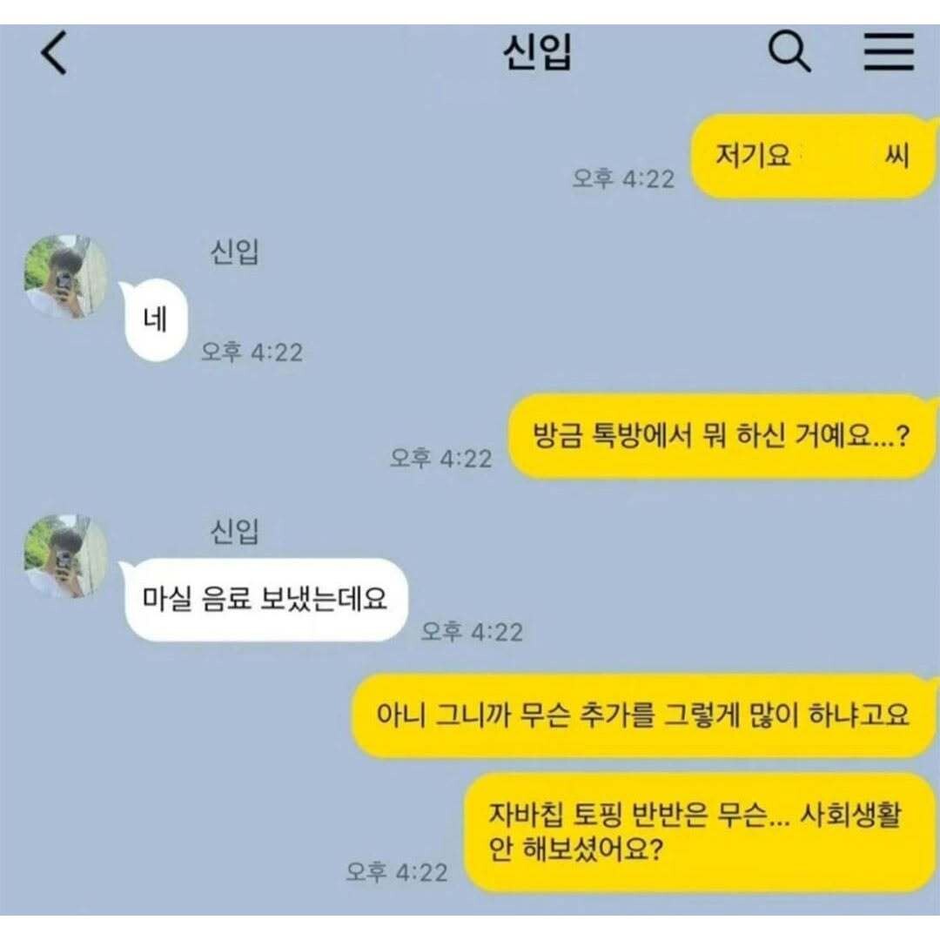Image resolution: width=940 pixels, height=940 pixels.
Task: Select the white 네 reply bubble
Action: click(x=156, y=320)
